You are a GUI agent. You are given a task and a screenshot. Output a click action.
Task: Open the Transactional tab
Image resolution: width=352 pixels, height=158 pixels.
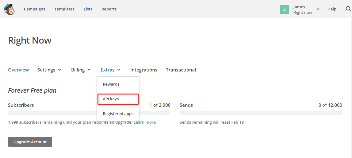click(181, 70)
